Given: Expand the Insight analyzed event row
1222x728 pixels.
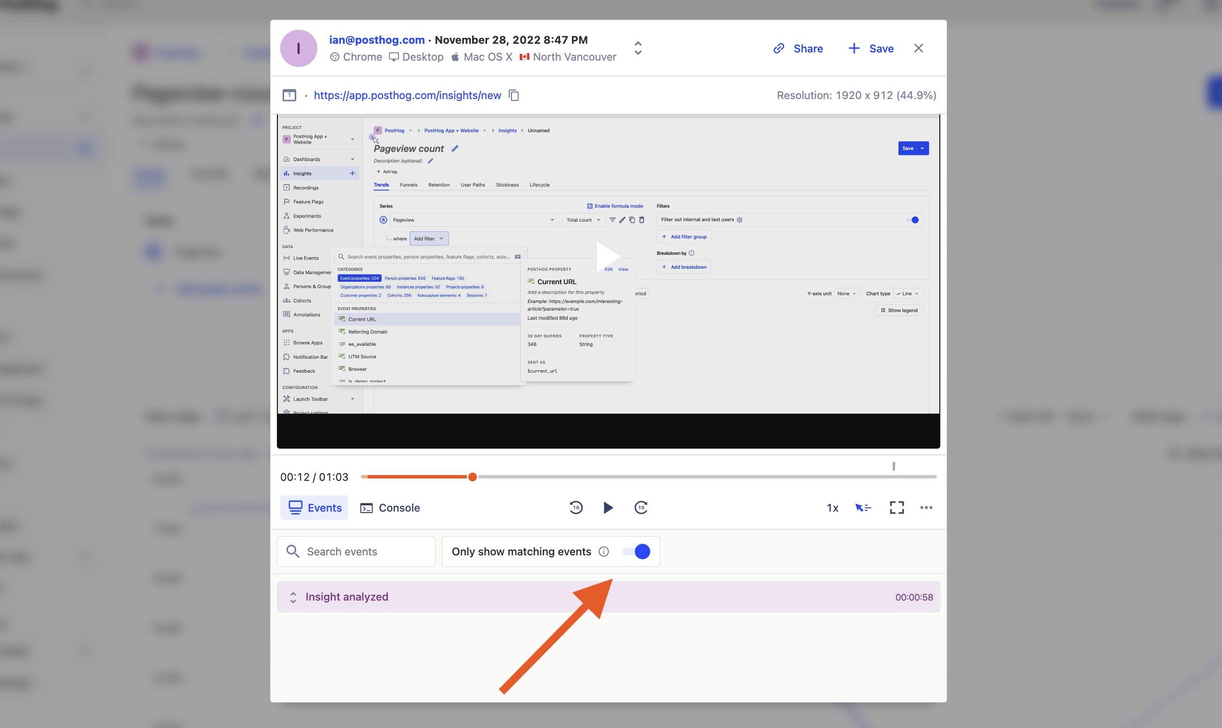Looking at the screenshot, I should [x=293, y=597].
